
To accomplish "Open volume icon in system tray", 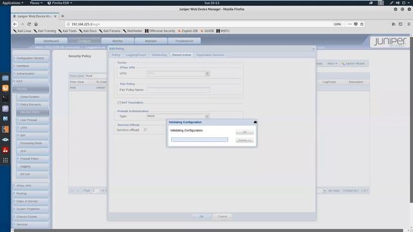I will (x=398, y=3).
